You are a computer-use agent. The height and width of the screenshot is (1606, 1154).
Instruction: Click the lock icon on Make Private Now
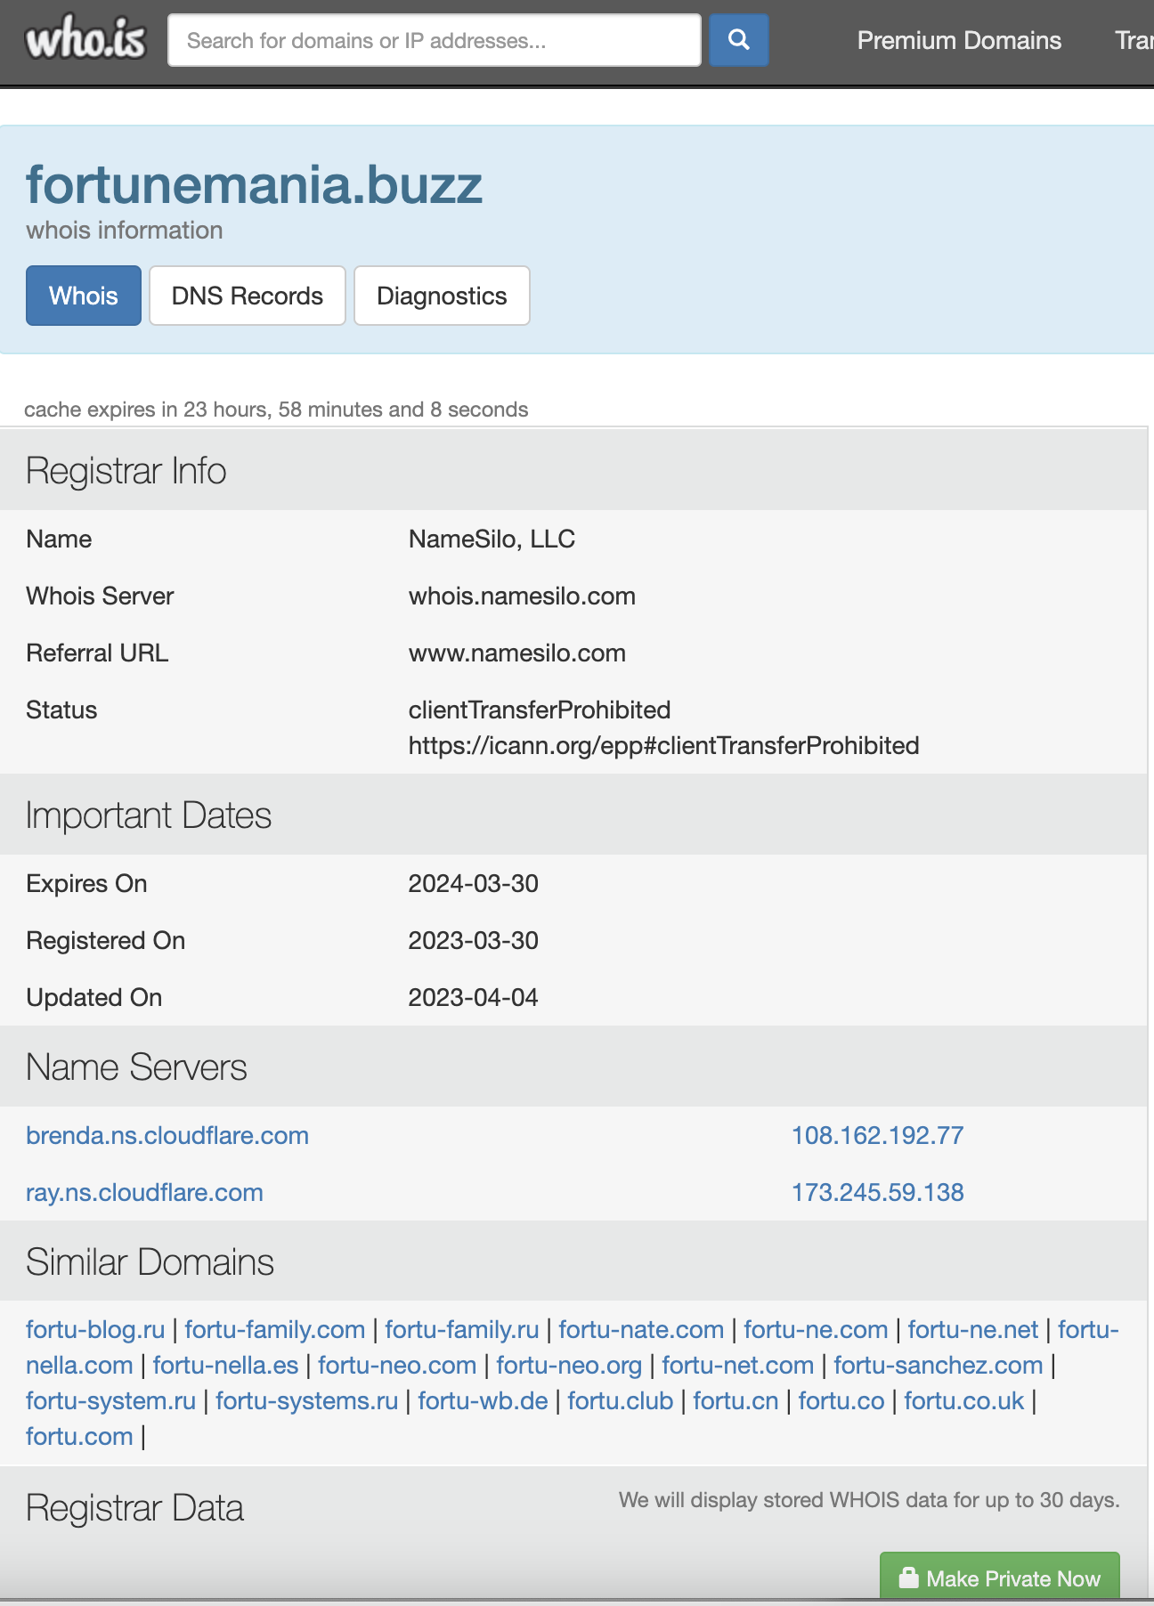908,1578
